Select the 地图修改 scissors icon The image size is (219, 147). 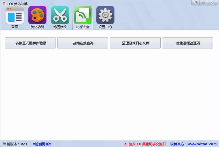coord(60,15)
